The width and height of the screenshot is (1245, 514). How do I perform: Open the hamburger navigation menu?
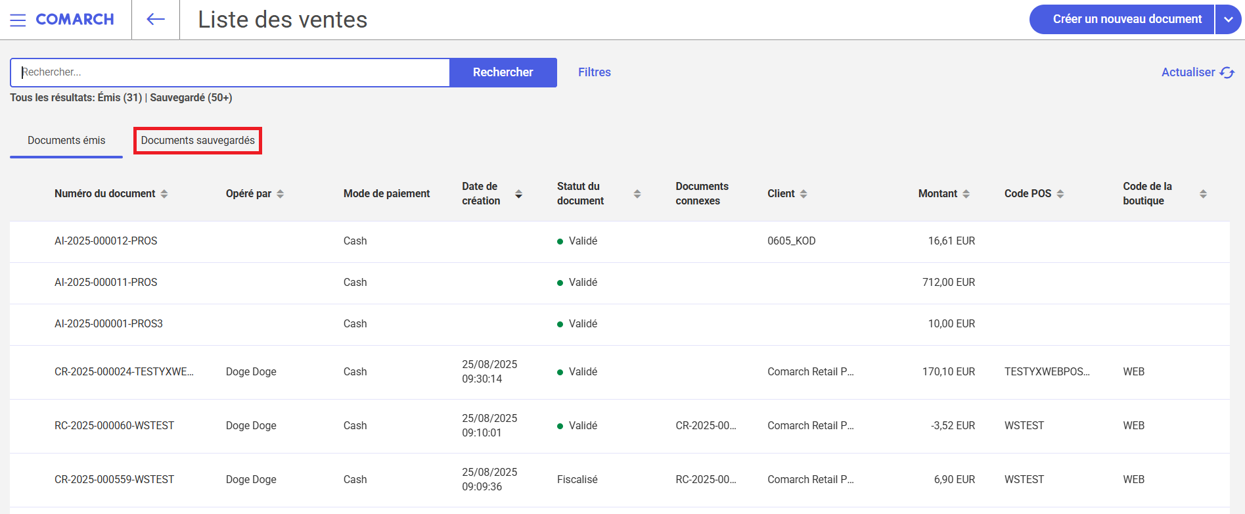pos(18,20)
